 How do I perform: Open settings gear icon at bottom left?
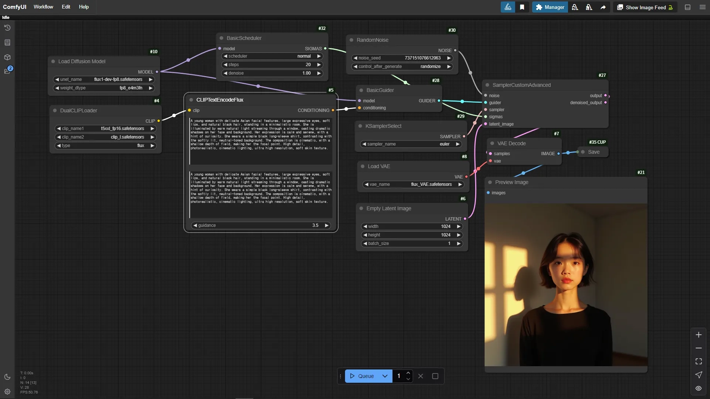(7, 392)
